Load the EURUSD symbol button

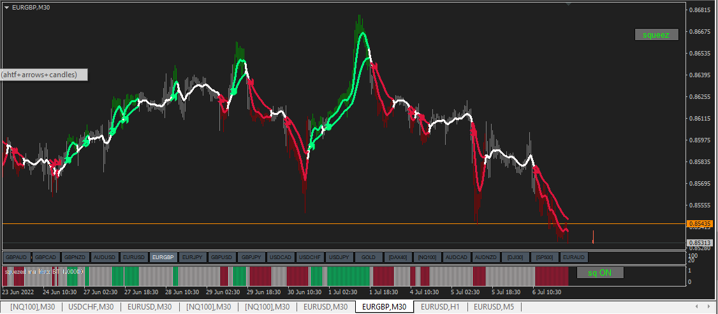tap(135, 258)
